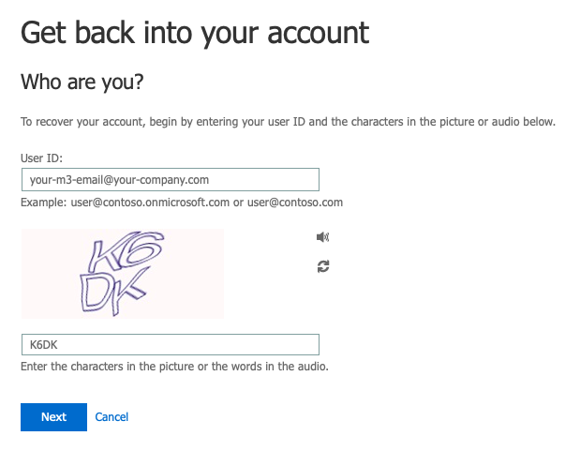Click the word "Example:" below User ID

[42, 202]
